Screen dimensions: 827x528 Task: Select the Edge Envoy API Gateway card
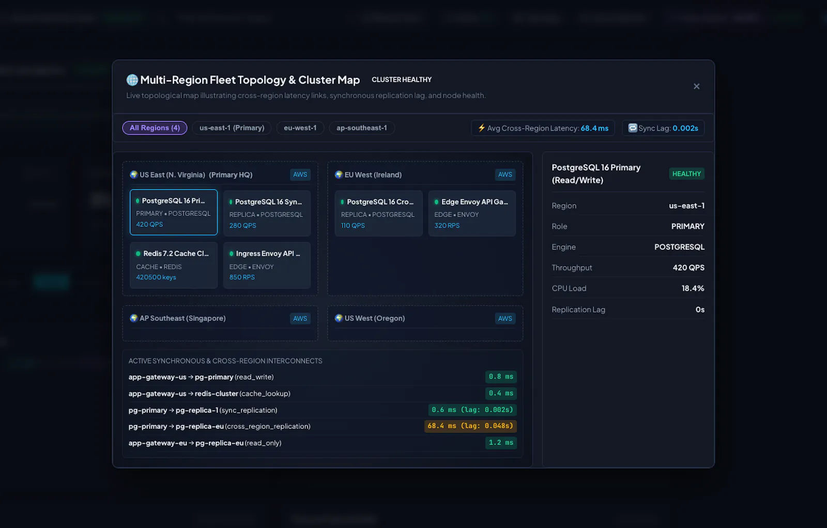click(x=472, y=213)
